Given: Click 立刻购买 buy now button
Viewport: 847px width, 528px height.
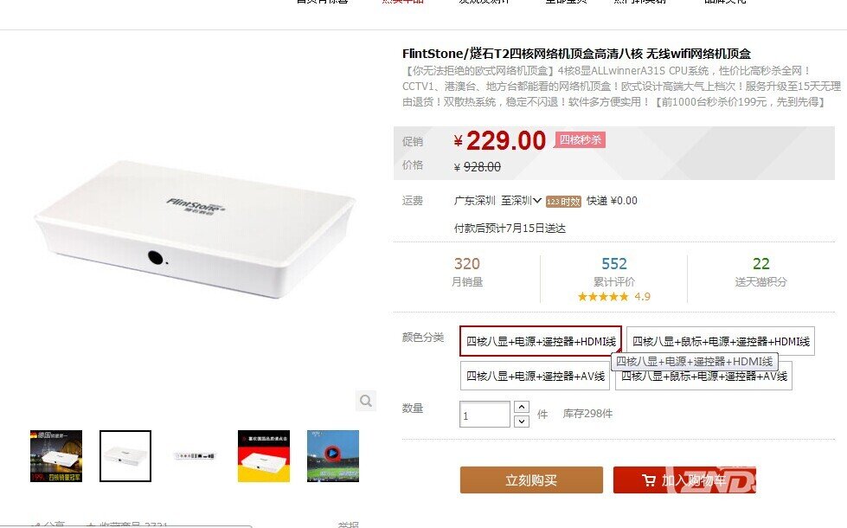Looking at the screenshot, I should [531, 480].
